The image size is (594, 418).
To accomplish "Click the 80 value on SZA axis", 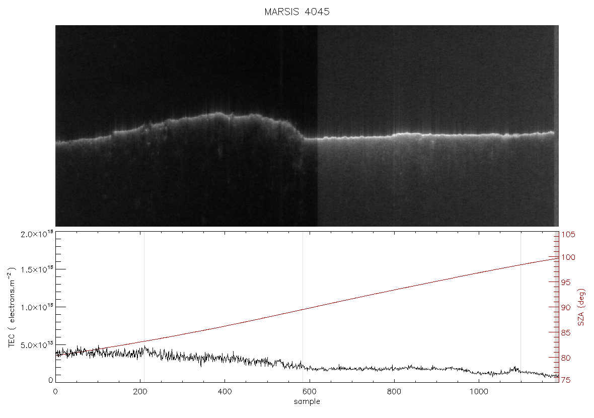I will 566,358.
